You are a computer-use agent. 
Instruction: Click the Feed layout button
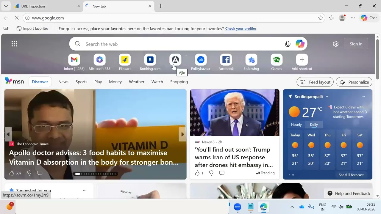pos(315,82)
